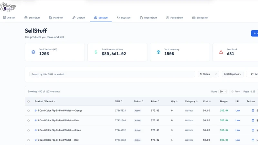The width and height of the screenshot is (258, 145).
Task: Open the Link for Red wallet
Action: click(x=238, y=140)
